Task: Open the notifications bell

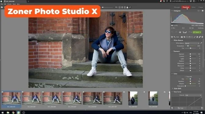Action: click(161, 1)
